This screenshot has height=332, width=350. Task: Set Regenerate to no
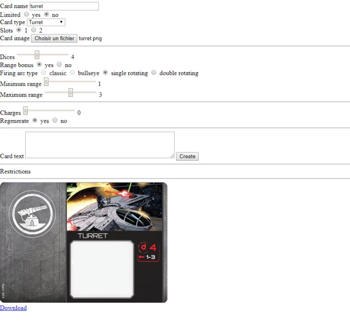[55, 120]
